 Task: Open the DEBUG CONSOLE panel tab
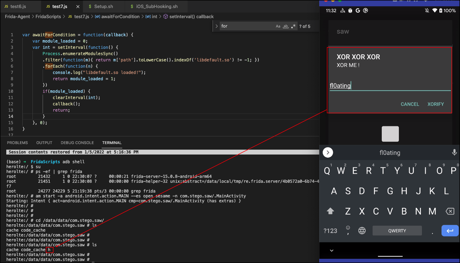click(77, 143)
